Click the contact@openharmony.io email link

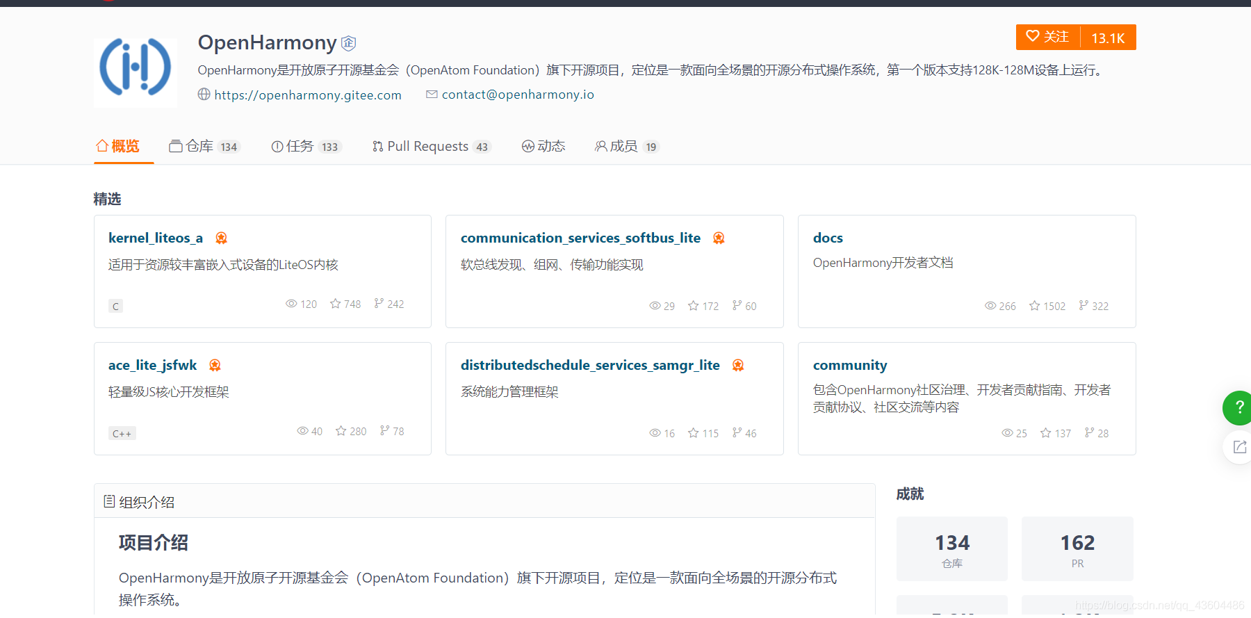coord(518,95)
